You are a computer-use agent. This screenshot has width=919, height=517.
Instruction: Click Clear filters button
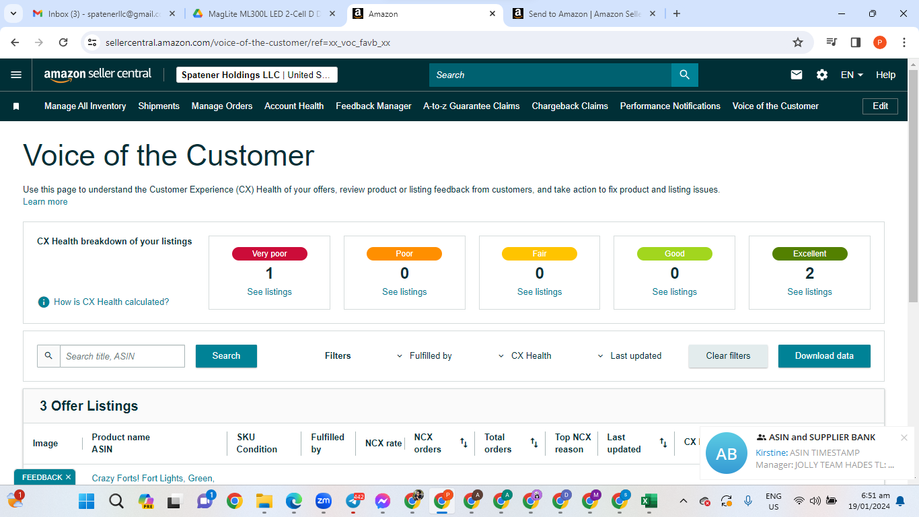coord(728,356)
